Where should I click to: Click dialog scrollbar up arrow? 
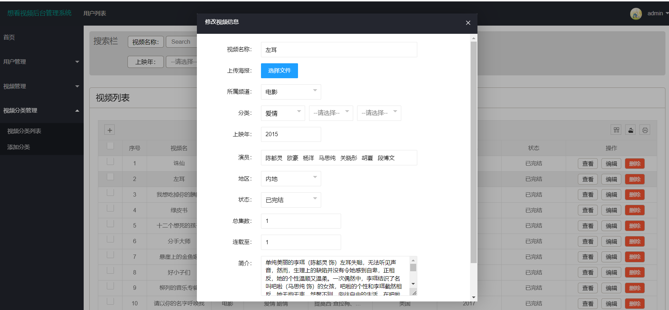[x=474, y=38]
